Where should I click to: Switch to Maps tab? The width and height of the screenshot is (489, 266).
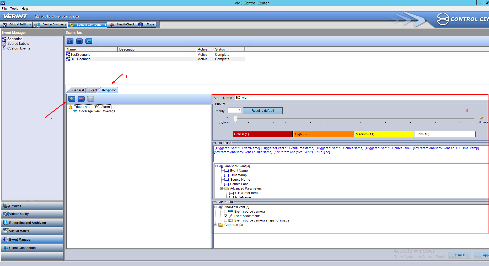[146, 25]
